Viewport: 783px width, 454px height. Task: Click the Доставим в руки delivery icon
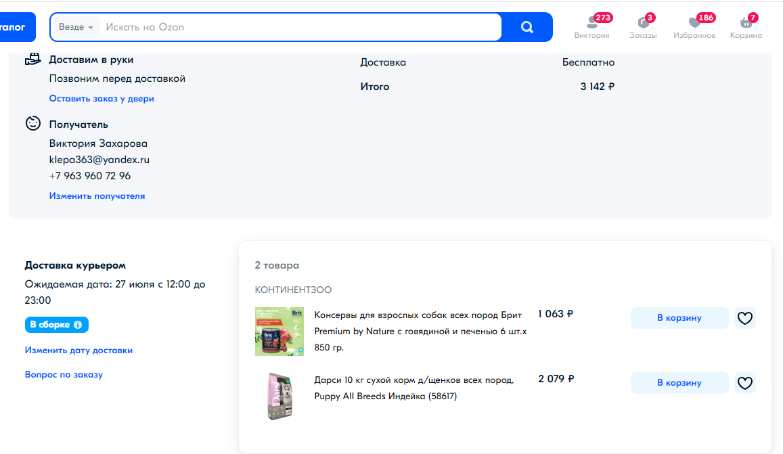point(33,60)
